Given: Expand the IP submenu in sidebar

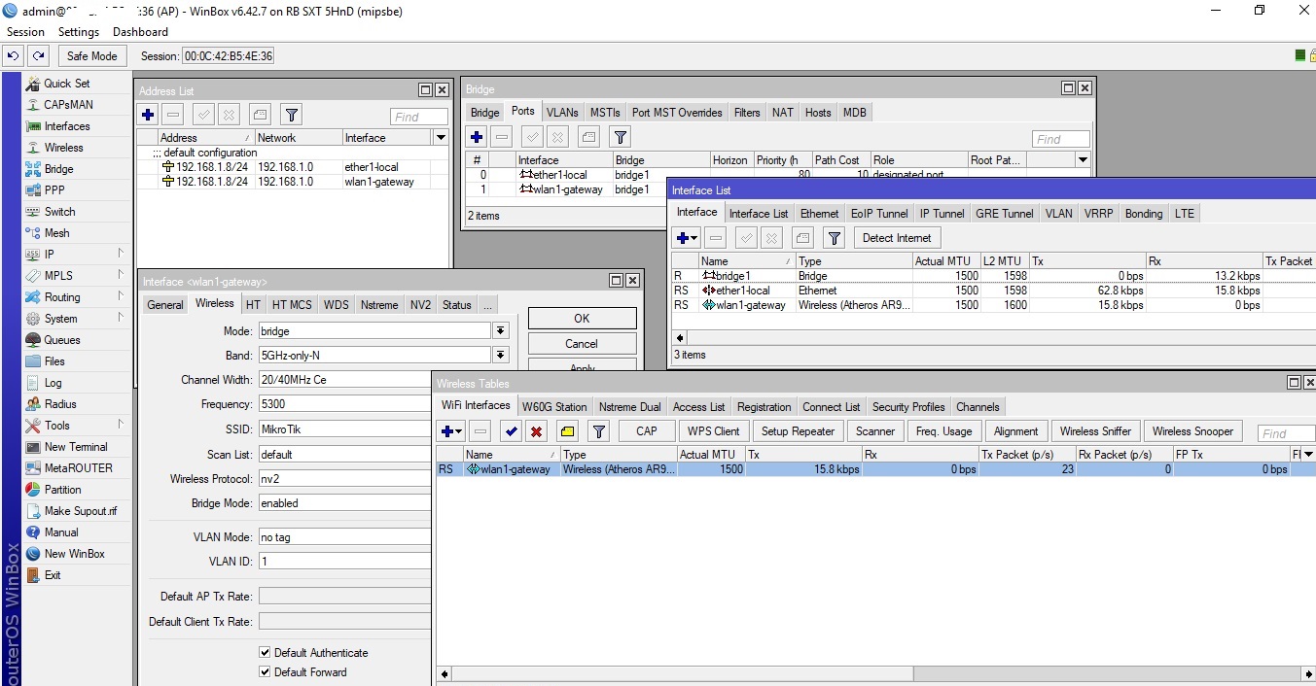Looking at the screenshot, I should [x=50, y=255].
